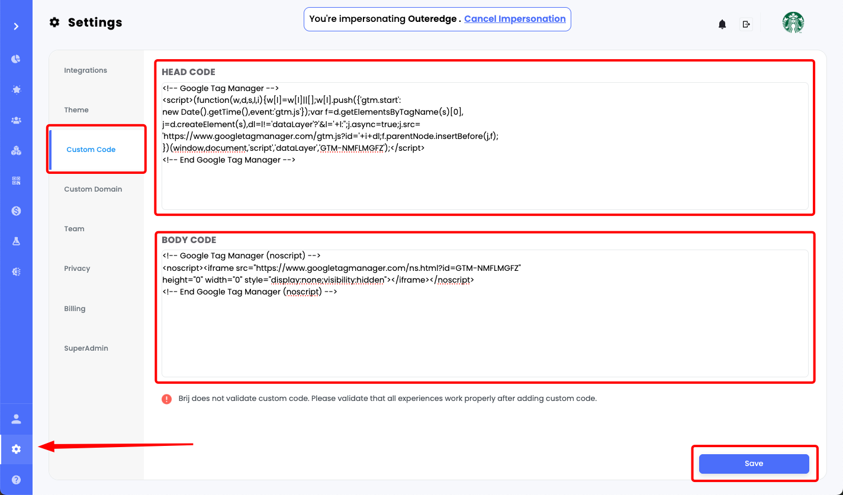Open the gear-brain AI icon in sidebar
The image size is (843, 495).
click(16, 271)
